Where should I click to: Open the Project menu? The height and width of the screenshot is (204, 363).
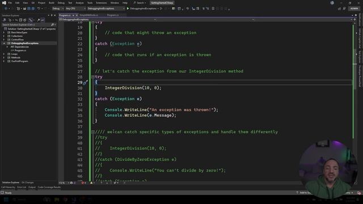[41, 3]
